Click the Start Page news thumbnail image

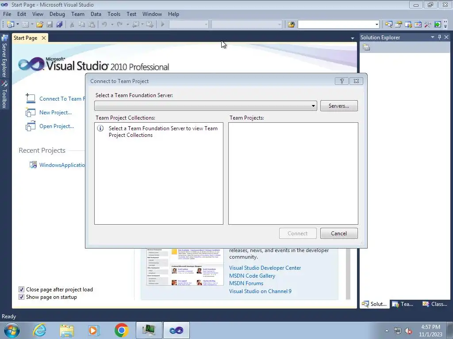pyautogui.click(x=185, y=267)
